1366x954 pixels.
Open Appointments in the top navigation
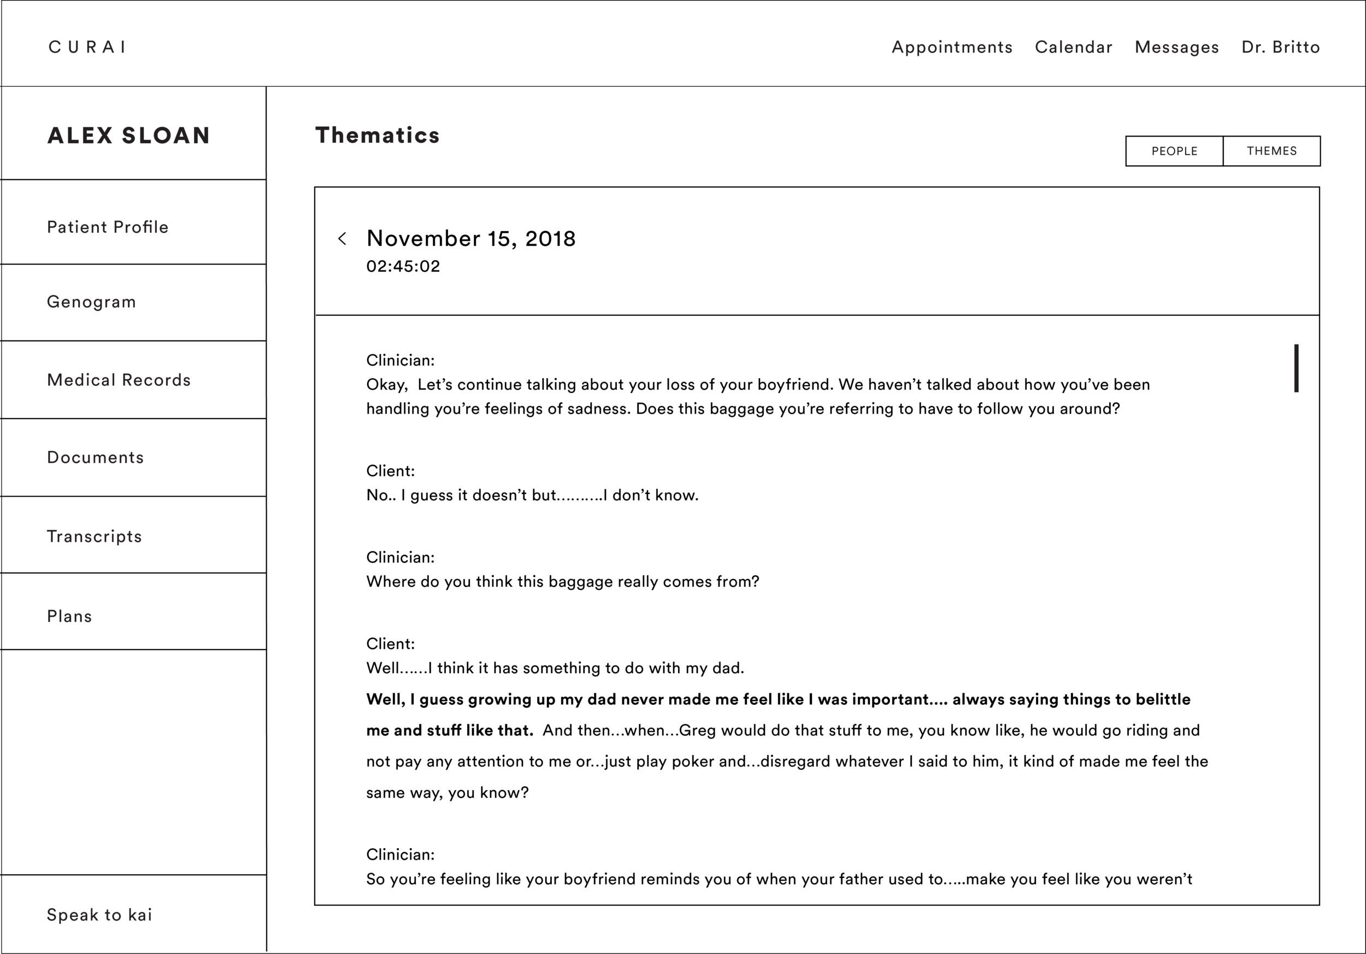[x=952, y=47]
